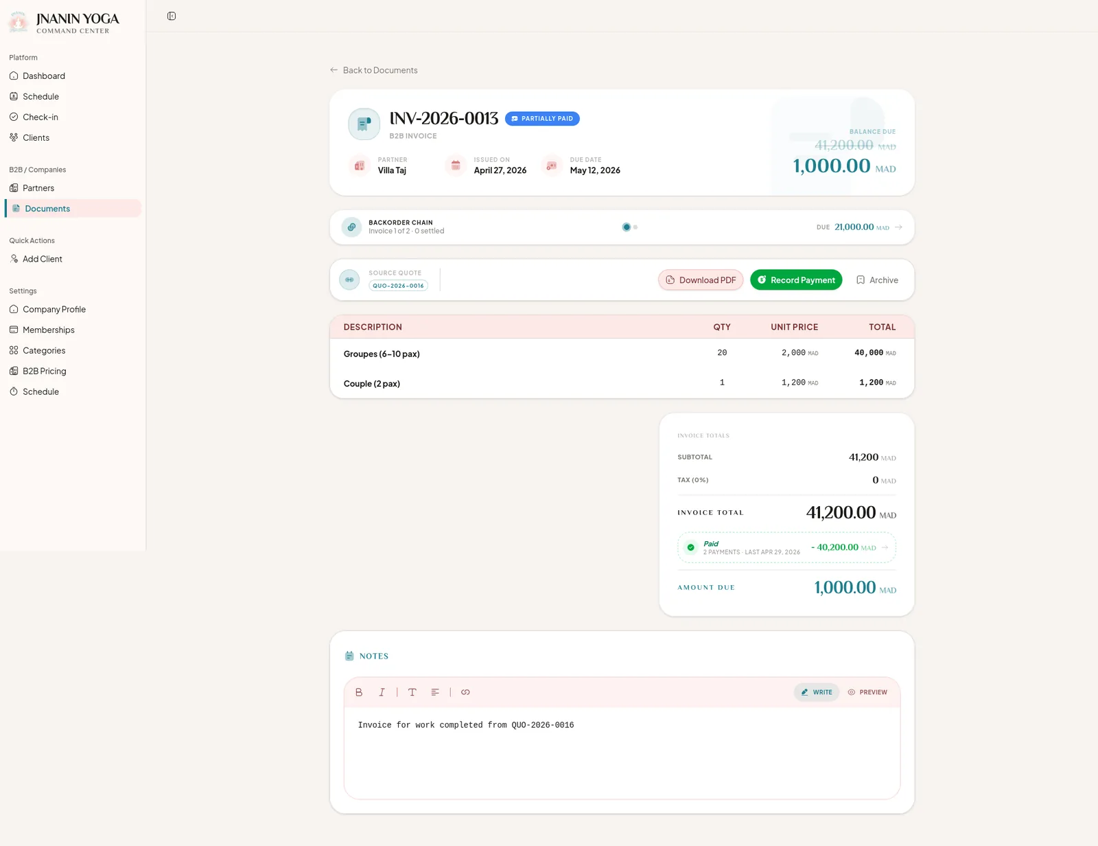
Task: Go back to Documents
Action: (x=373, y=70)
